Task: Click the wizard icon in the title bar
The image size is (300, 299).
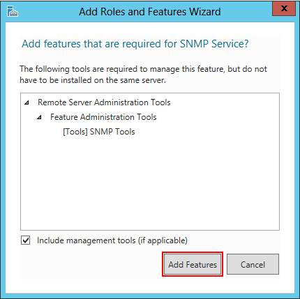Action: [x=13, y=11]
